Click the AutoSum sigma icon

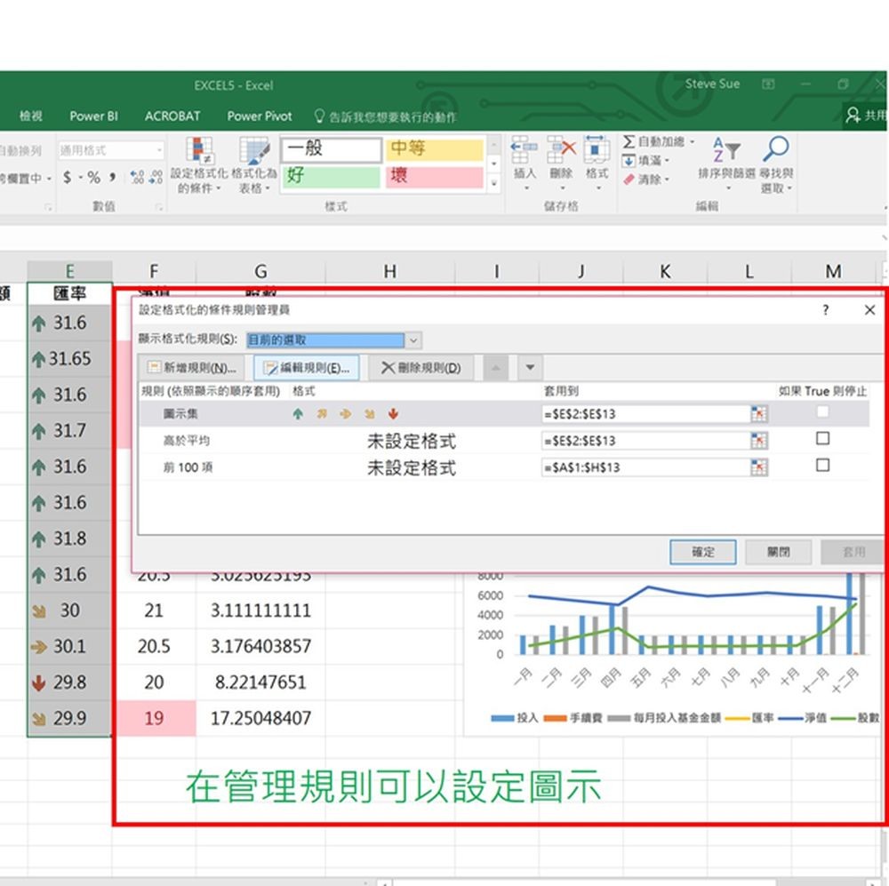(629, 141)
